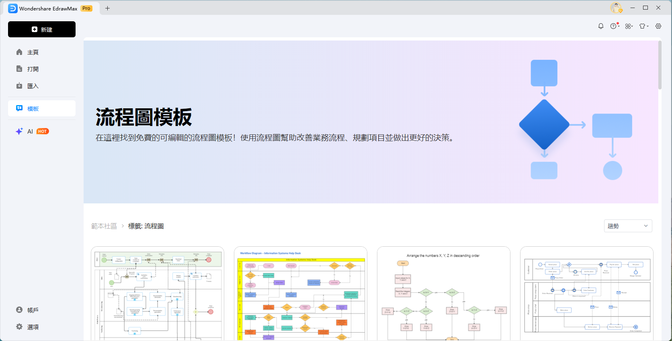The image size is (672, 341).
Task: Select the Wondershare EdrawMax tab
Action: click(51, 8)
